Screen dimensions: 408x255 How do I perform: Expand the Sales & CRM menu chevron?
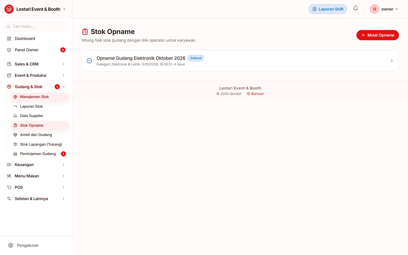coord(63,64)
